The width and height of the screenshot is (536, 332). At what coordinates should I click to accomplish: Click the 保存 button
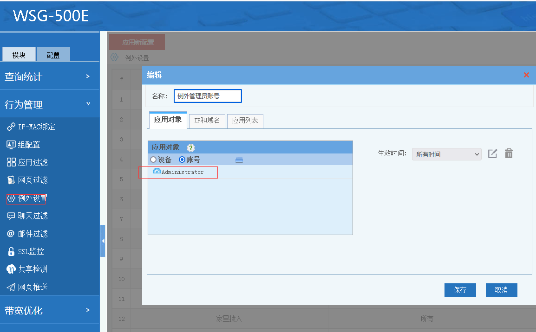tap(460, 290)
